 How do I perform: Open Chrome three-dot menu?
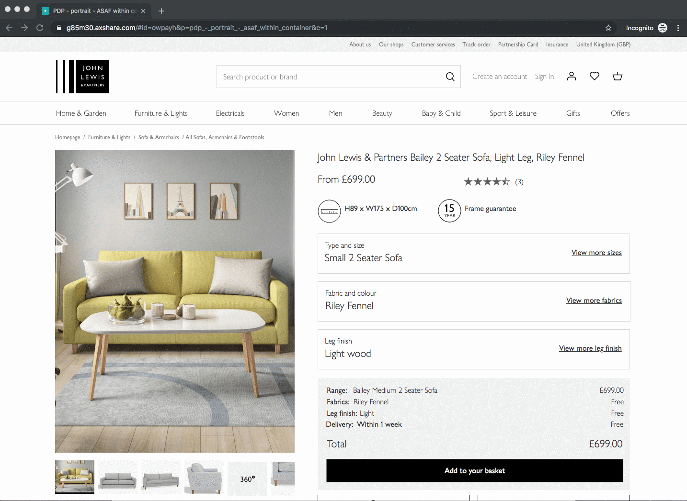pos(678,28)
